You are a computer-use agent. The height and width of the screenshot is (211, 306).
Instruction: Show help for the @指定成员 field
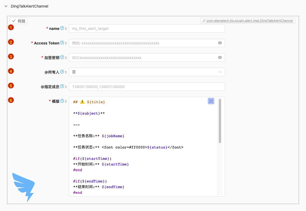(x=62, y=87)
